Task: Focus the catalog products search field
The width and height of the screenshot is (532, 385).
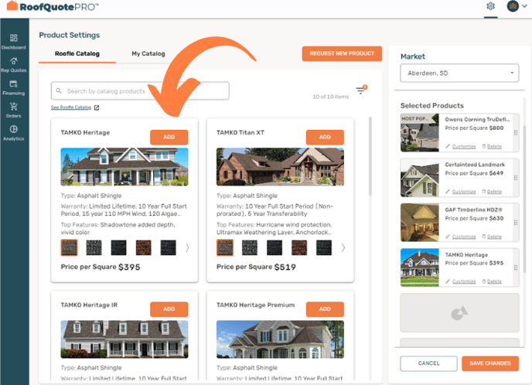Action: click(x=140, y=91)
